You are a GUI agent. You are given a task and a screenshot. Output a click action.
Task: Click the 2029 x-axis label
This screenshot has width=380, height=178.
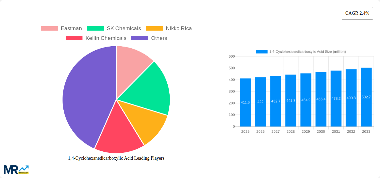[x=306, y=131]
